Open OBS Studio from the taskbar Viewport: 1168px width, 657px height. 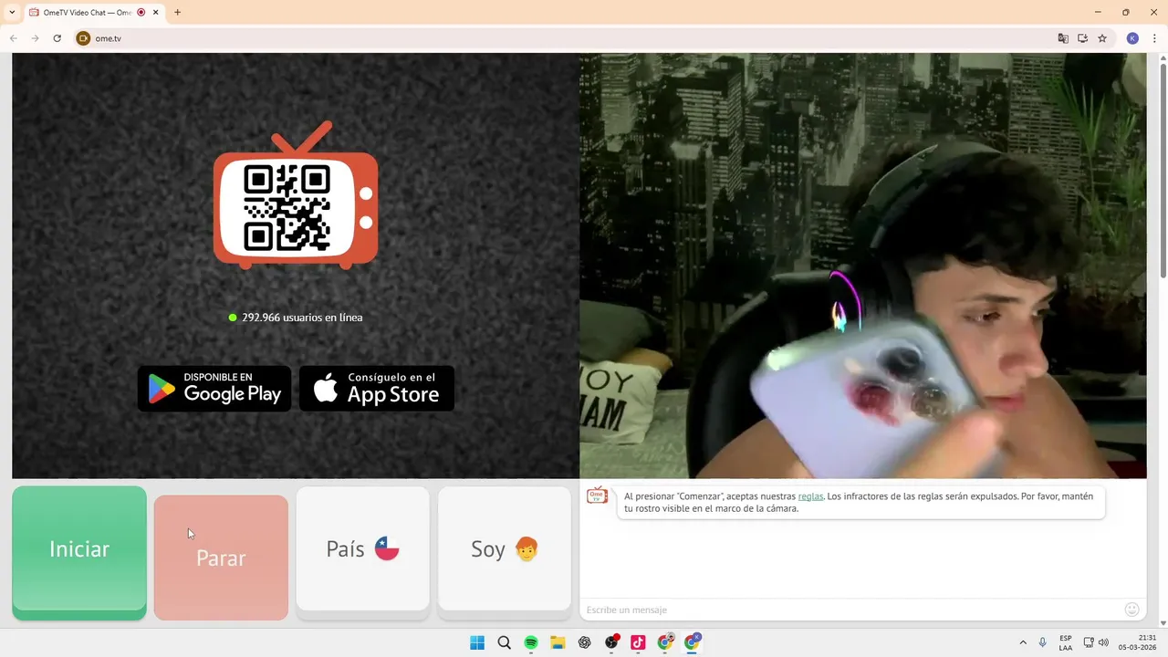pyautogui.click(x=611, y=642)
